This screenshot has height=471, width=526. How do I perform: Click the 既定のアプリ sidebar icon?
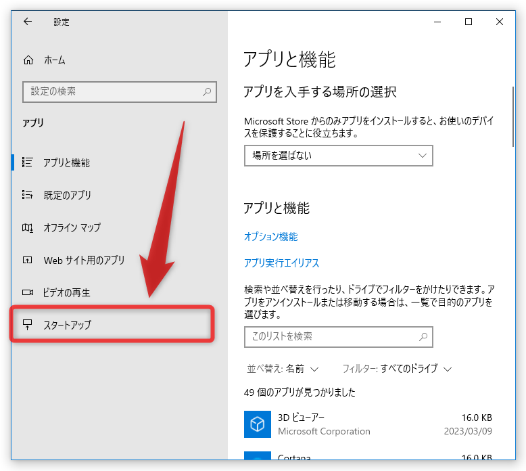[x=28, y=195]
